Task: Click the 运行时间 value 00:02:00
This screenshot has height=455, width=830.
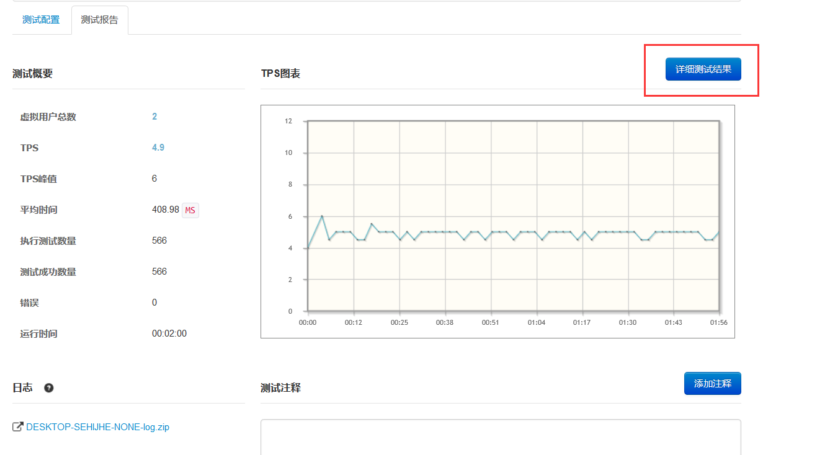Action: tap(169, 334)
